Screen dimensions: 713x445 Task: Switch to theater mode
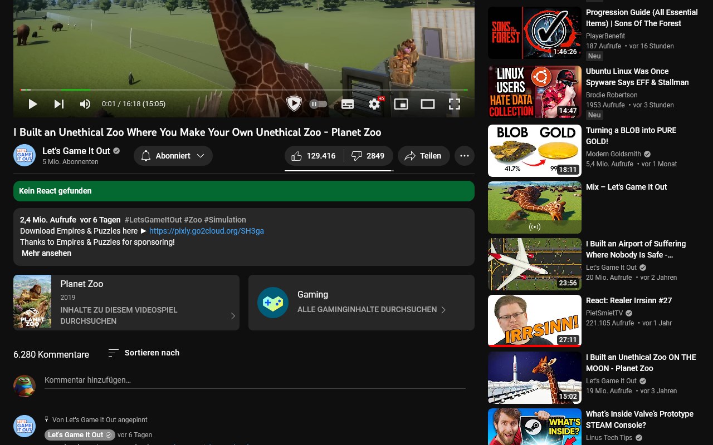[x=428, y=104]
